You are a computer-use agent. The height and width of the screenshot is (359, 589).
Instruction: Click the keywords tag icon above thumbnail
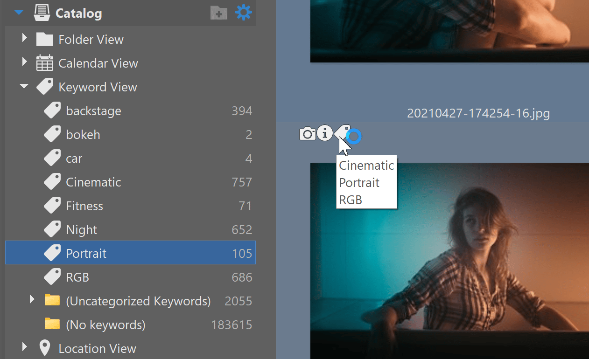pos(342,132)
